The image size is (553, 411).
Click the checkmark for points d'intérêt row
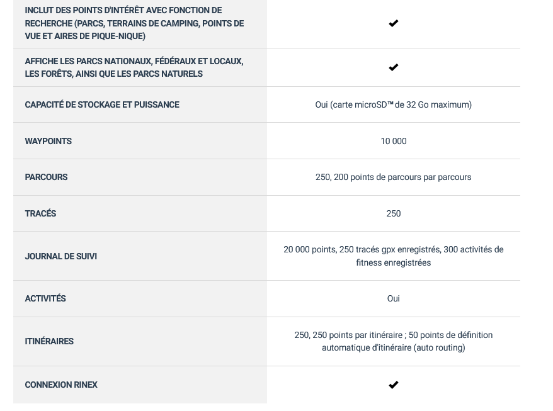[393, 23]
